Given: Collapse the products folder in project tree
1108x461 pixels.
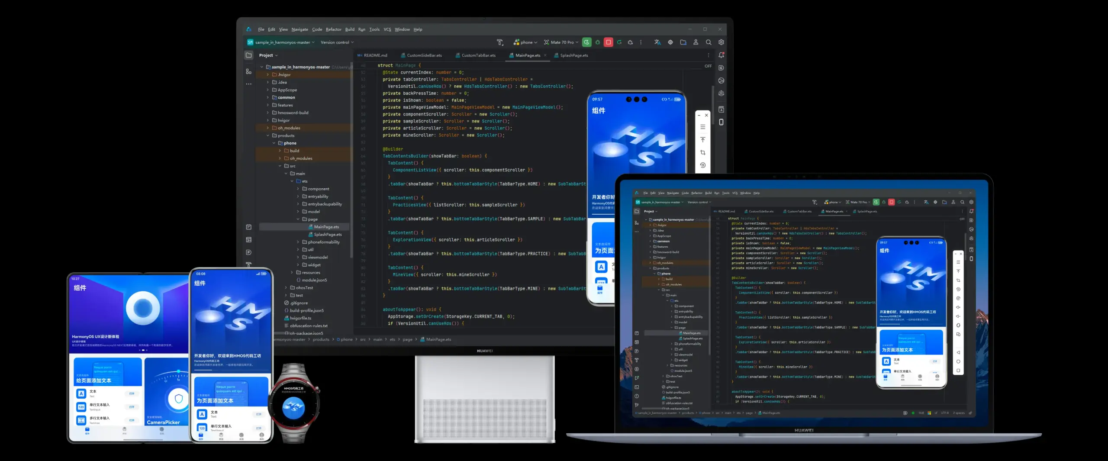Looking at the screenshot, I should tap(268, 135).
